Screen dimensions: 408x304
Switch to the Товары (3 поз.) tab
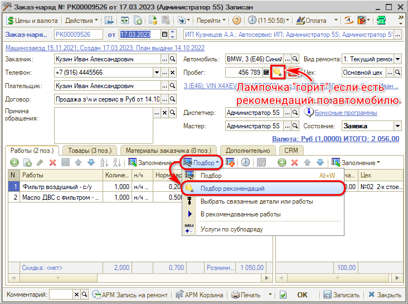pyautogui.click(x=89, y=150)
